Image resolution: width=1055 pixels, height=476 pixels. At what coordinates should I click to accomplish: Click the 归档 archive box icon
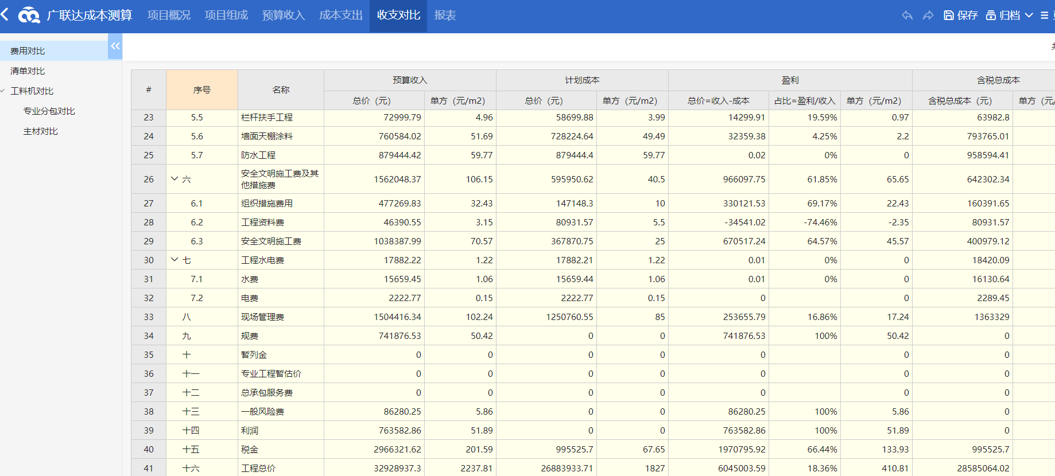pyautogui.click(x=991, y=15)
